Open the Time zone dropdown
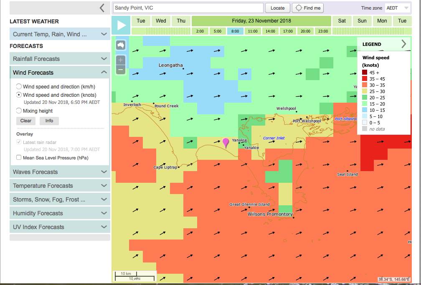This screenshot has width=421, height=285. point(398,8)
